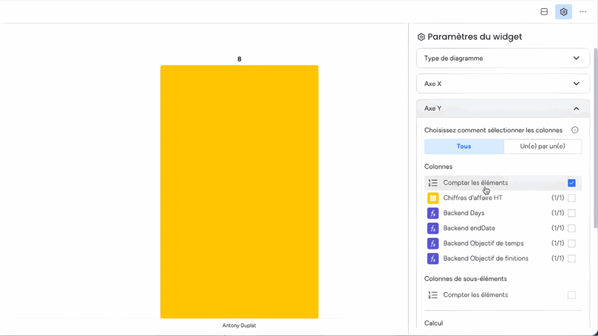Select the Tous tab
This screenshot has width=598, height=336.
pos(464,146)
